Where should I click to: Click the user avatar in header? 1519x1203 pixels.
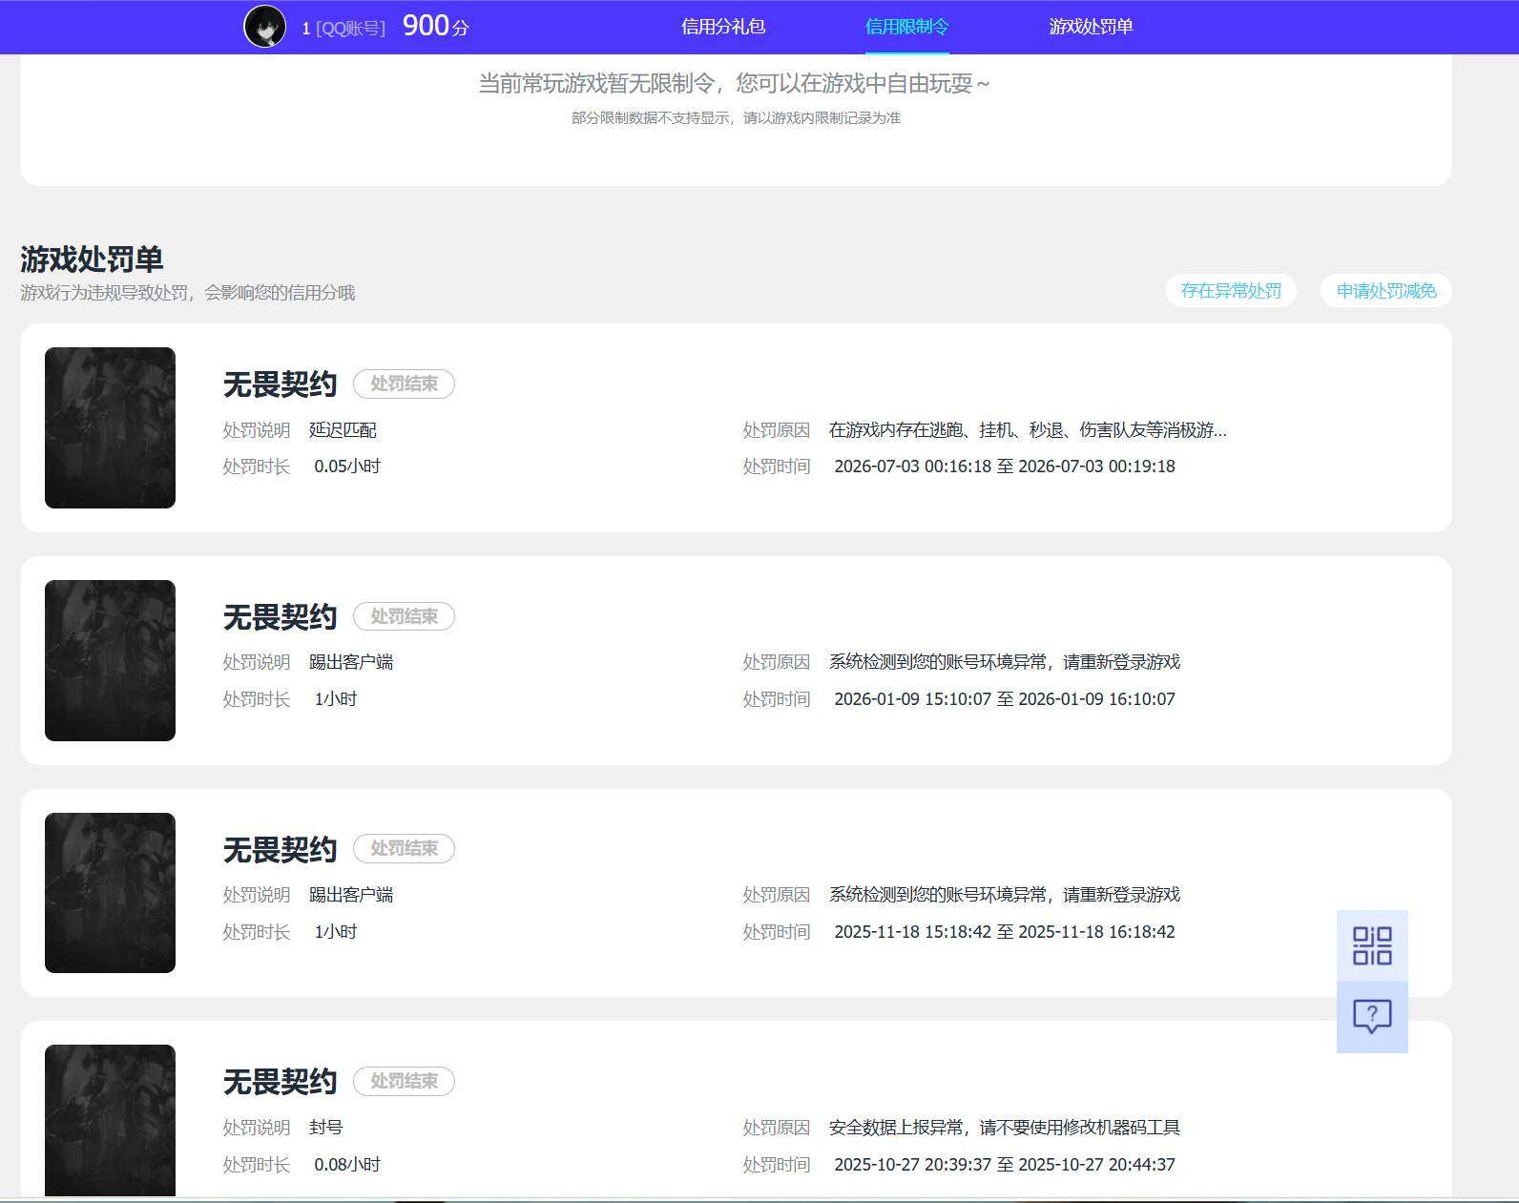pos(264,27)
